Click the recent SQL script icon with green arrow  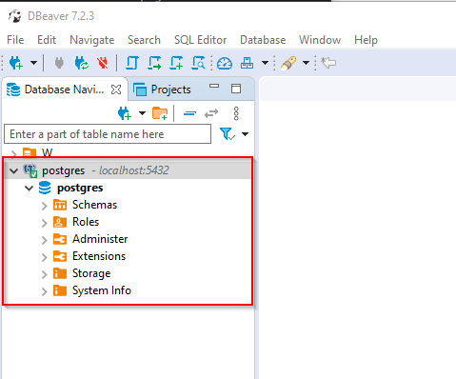tap(154, 63)
